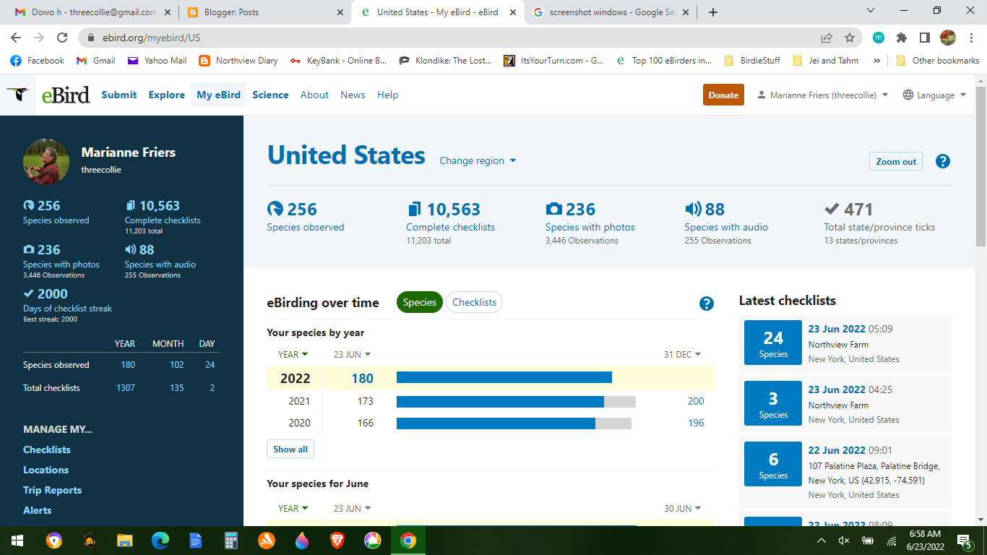
Task: Select the Species toggle for eBirding over time
Action: tap(420, 302)
